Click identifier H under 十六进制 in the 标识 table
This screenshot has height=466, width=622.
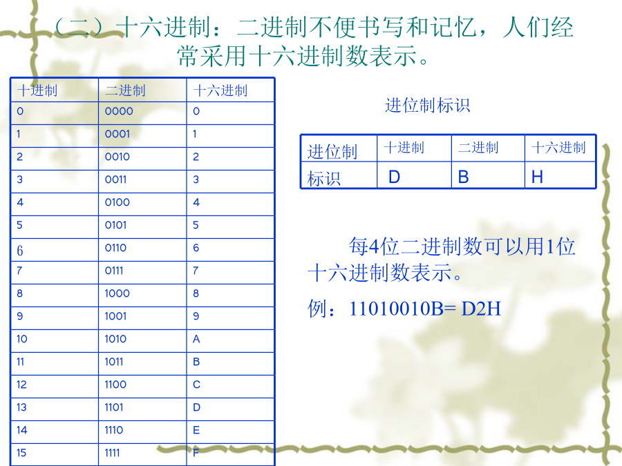pyautogui.click(x=560, y=175)
